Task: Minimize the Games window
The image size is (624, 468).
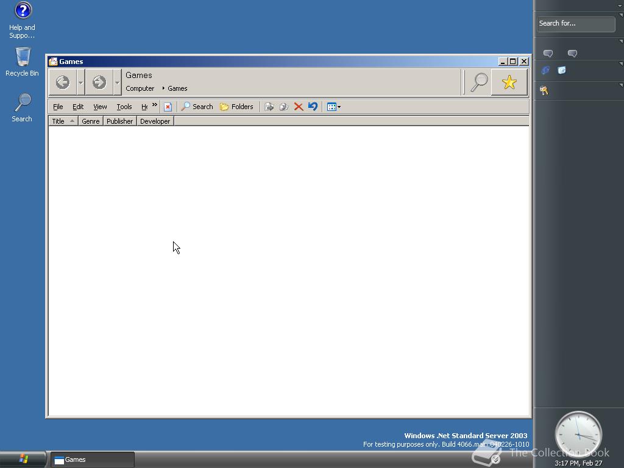Action: 503,62
